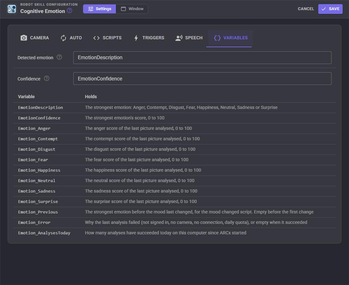349x285 pixels.
Task: Select the Triggers tab
Action: coord(149,38)
